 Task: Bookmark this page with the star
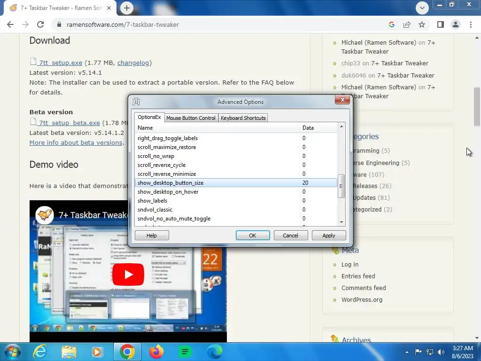[422, 24]
